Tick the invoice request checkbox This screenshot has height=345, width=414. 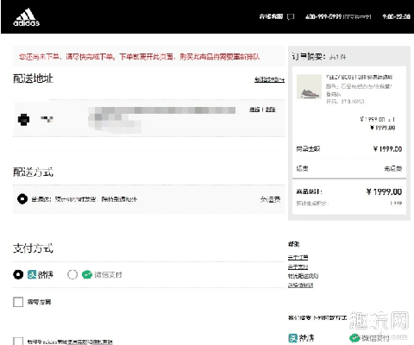tap(18, 302)
